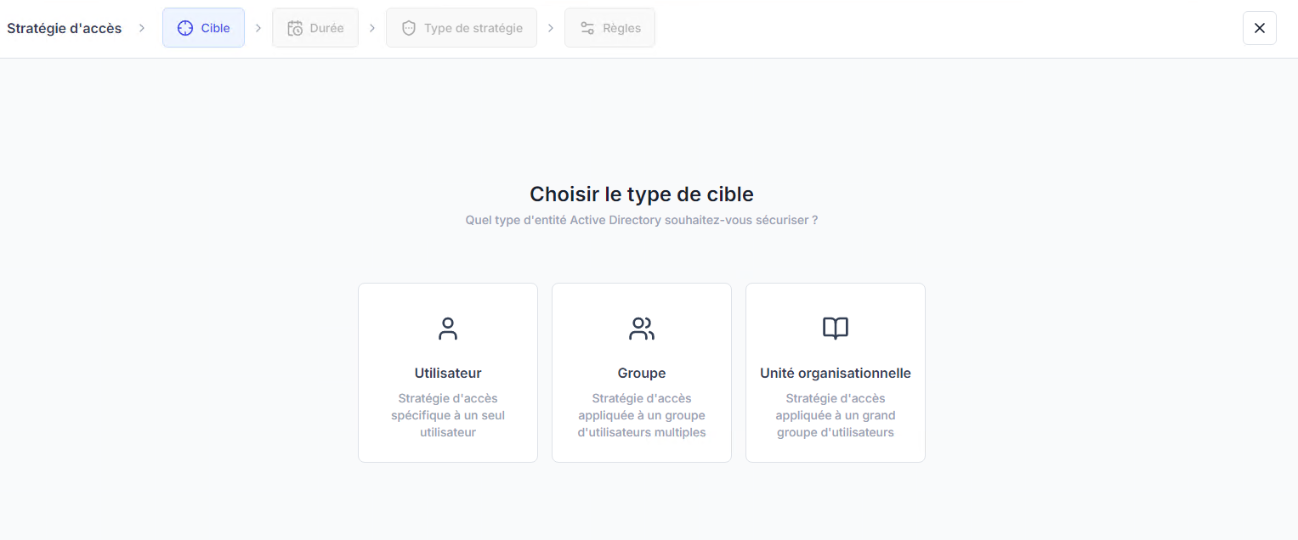Viewport: 1298px width, 540px height.
Task: Select the two-people icon for Groupe
Action: point(642,329)
